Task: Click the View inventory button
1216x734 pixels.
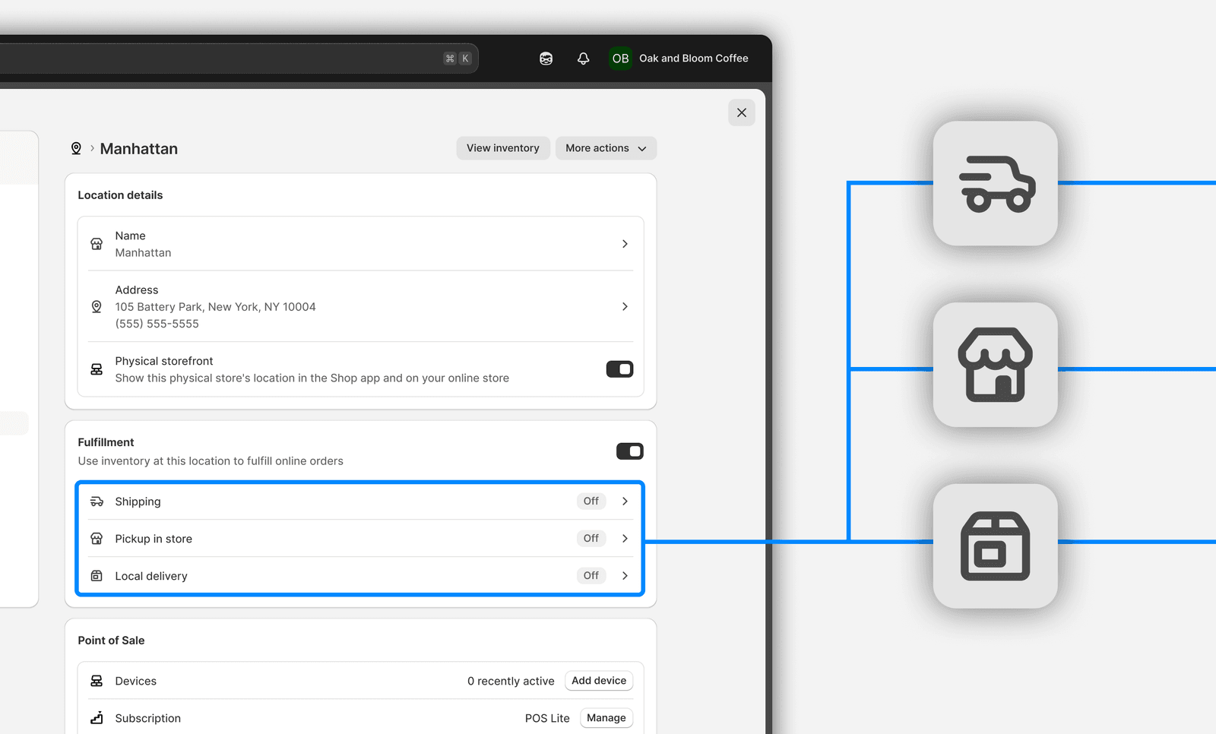Action: pyautogui.click(x=503, y=148)
